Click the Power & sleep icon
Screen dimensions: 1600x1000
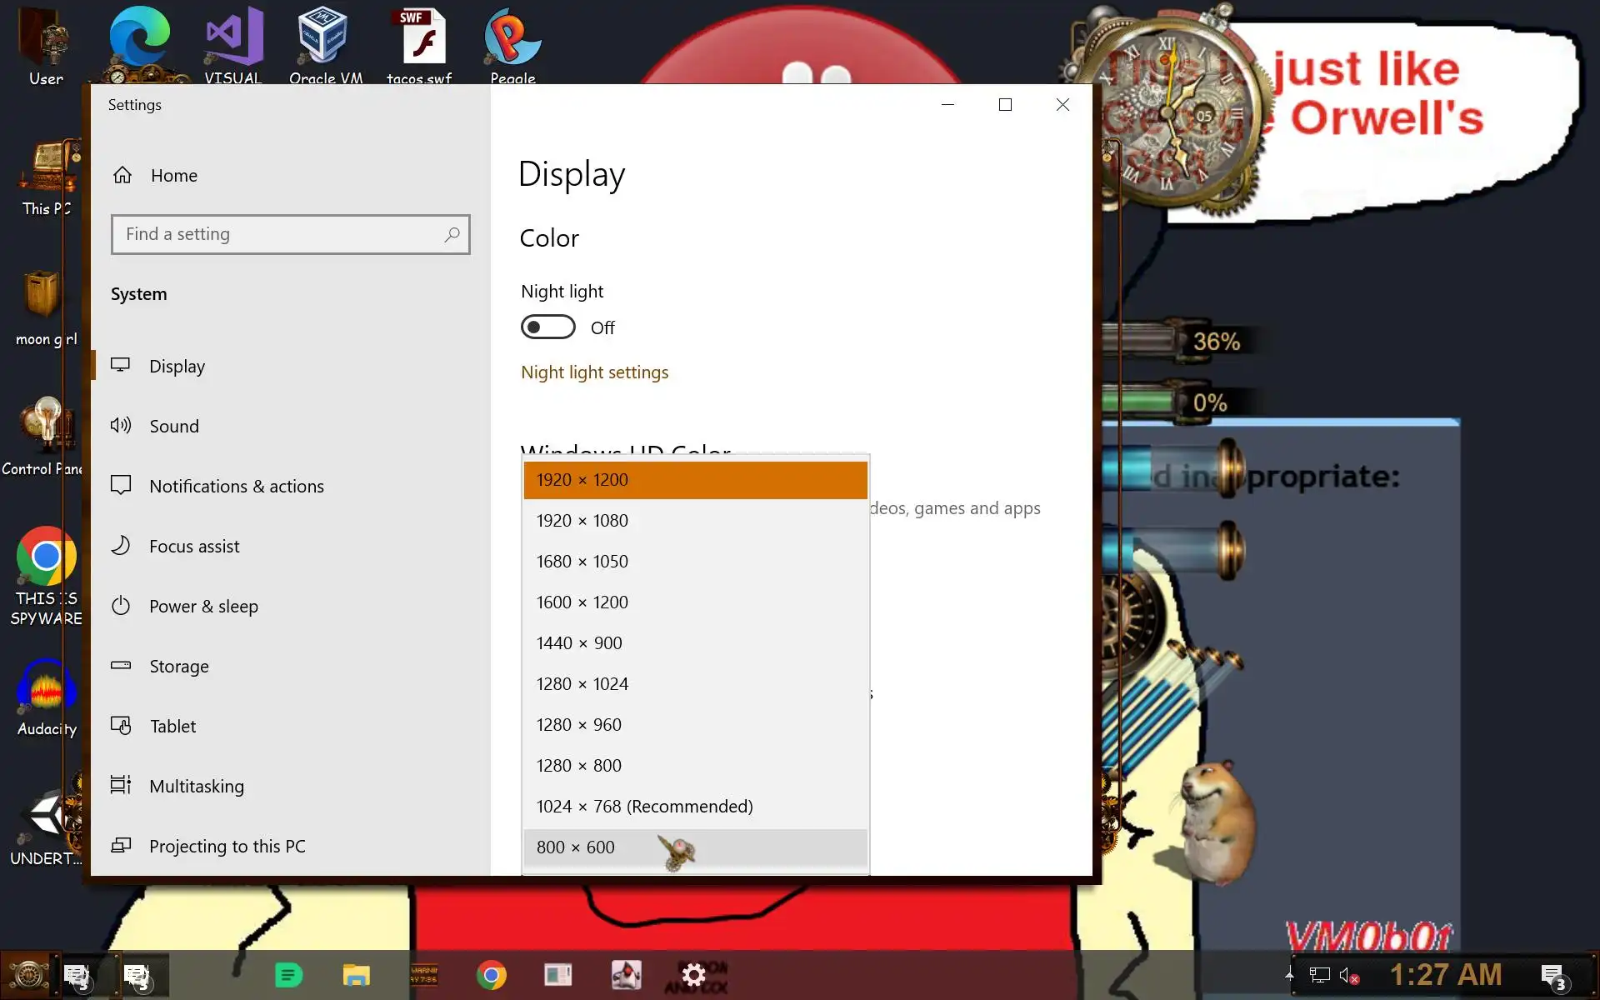pyautogui.click(x=121, y=606)
